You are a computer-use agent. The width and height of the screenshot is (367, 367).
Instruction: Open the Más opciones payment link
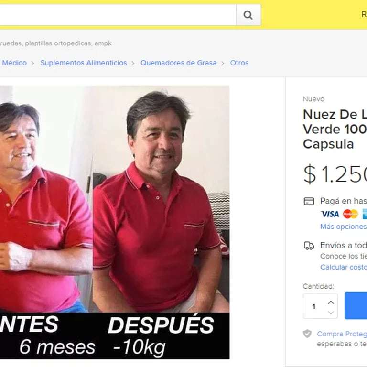coord(344,227)
